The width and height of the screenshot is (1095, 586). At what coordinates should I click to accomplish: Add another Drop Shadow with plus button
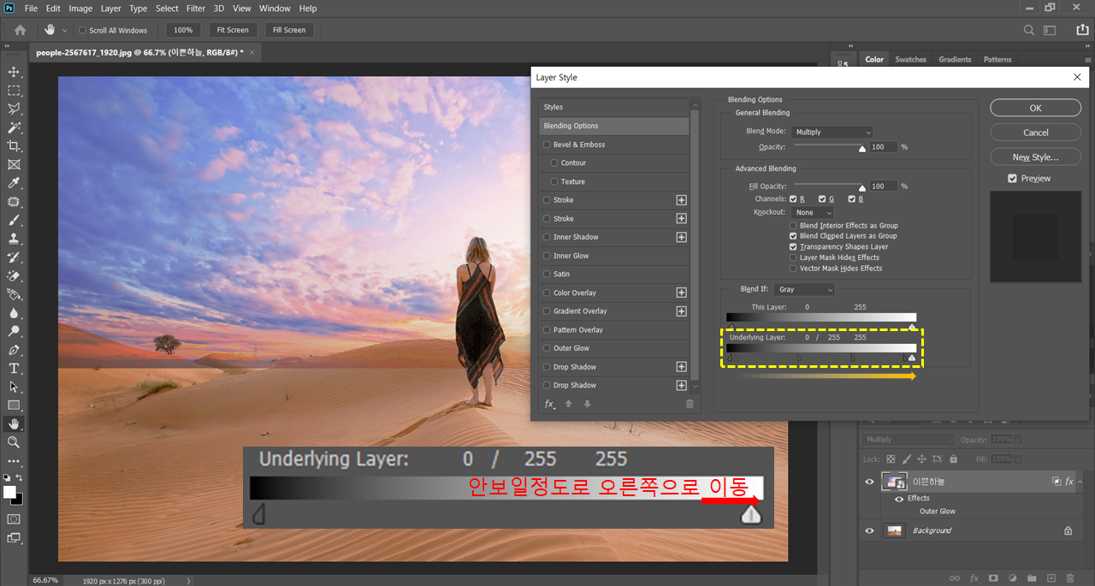coord(681,367)
